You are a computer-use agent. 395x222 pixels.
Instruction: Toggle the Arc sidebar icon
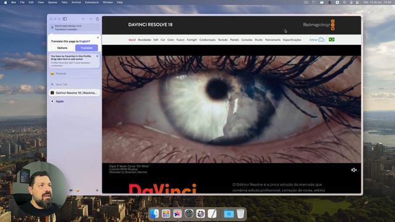[x=65, y=19]
